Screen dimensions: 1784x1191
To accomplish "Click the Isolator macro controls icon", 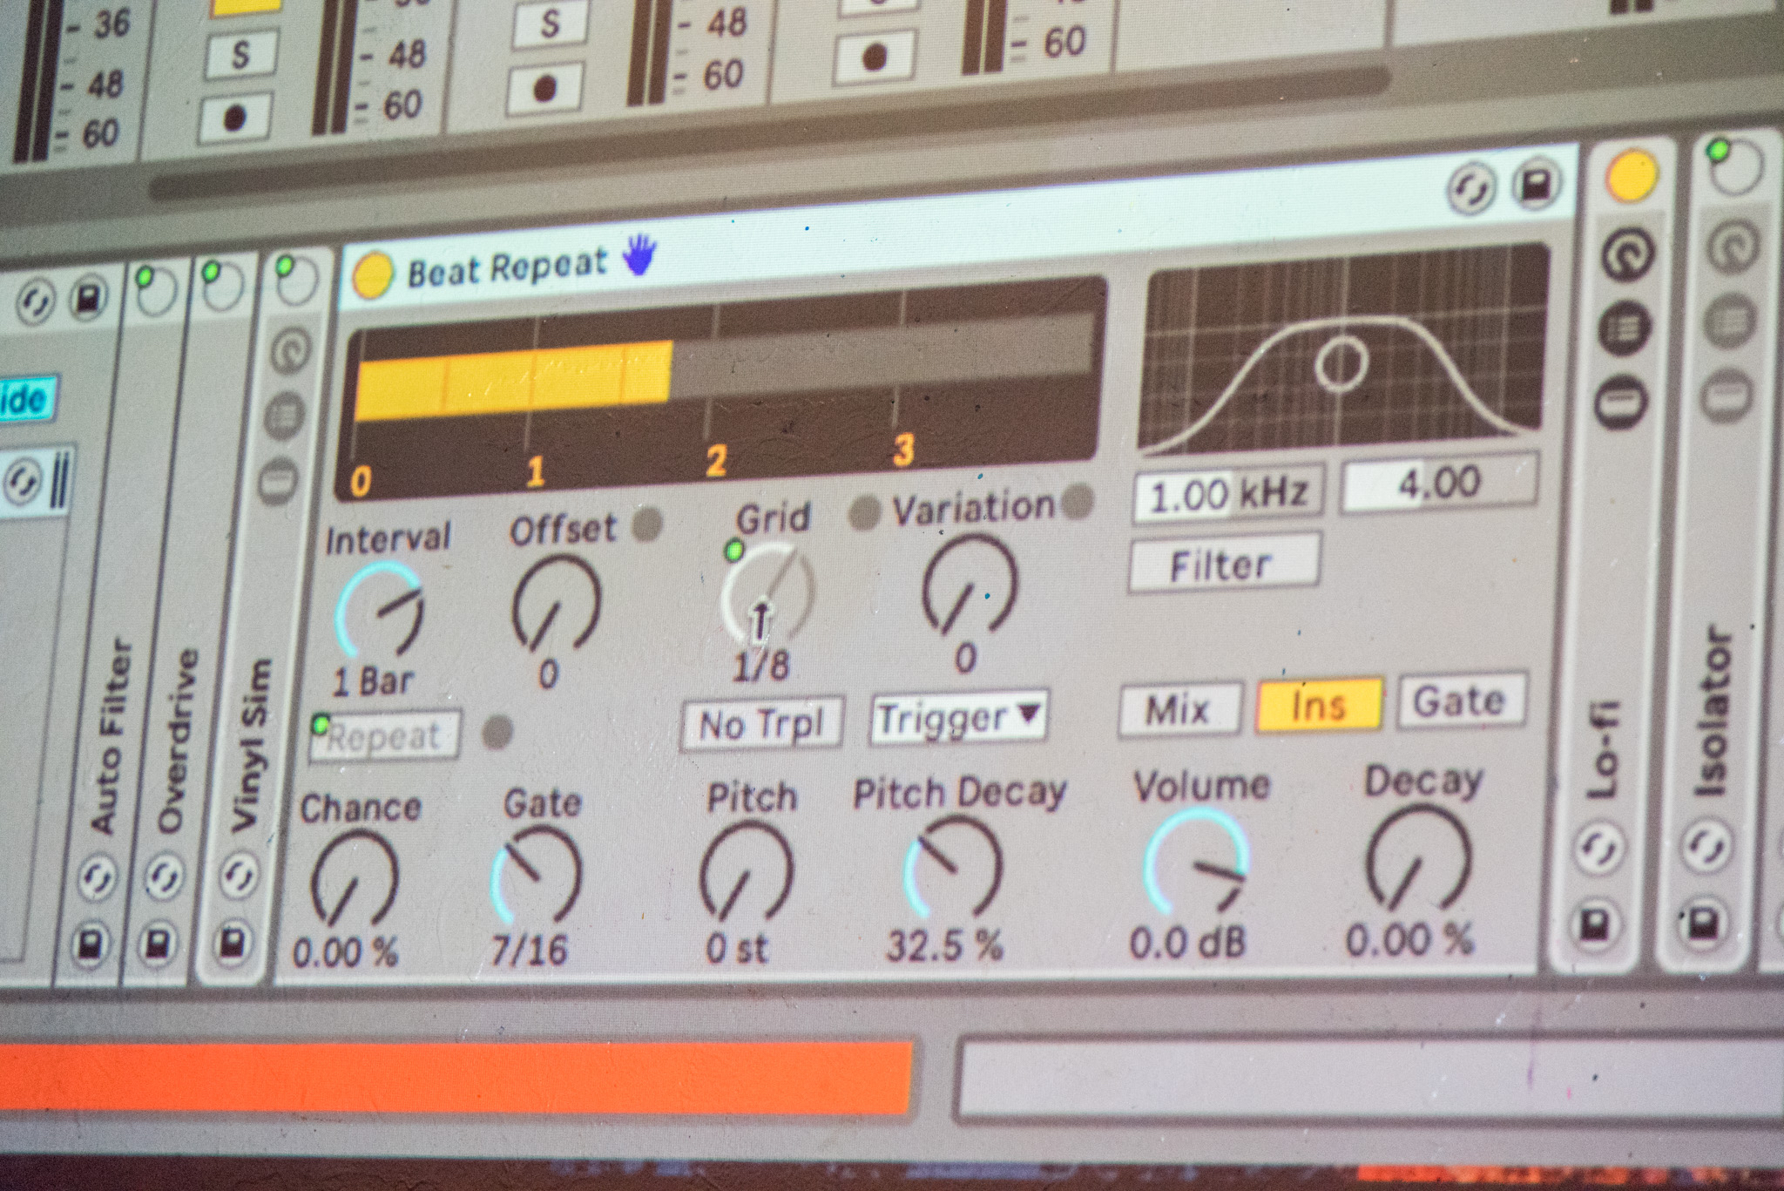I will pos(1733,247).
